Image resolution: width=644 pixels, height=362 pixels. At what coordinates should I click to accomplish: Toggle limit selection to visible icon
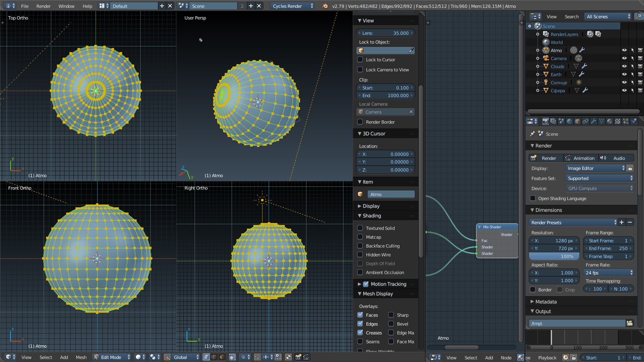(232, 357)
